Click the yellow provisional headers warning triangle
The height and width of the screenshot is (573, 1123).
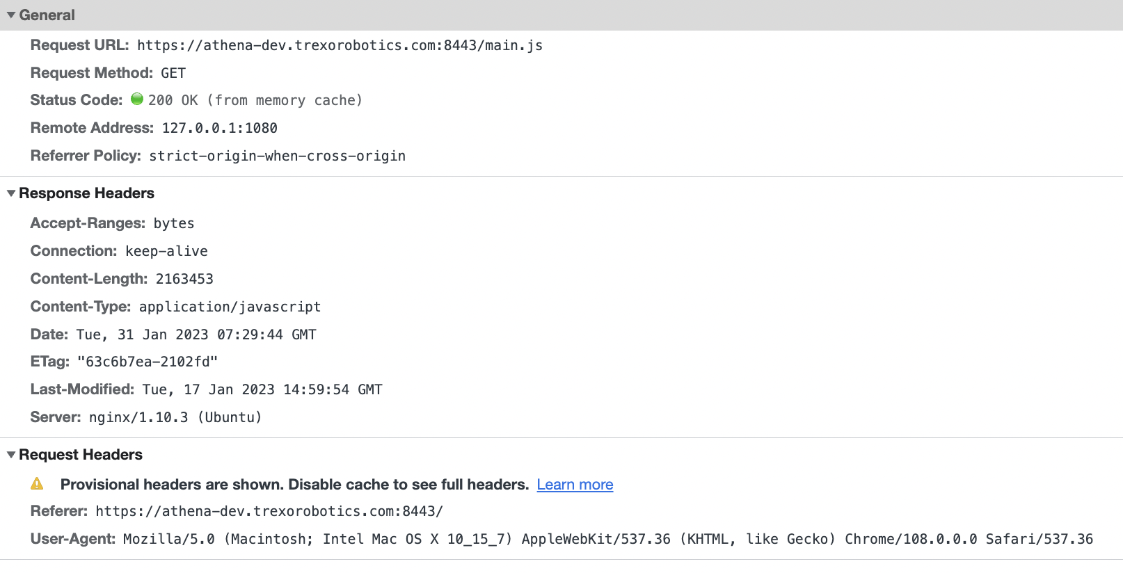click(38, 484)
